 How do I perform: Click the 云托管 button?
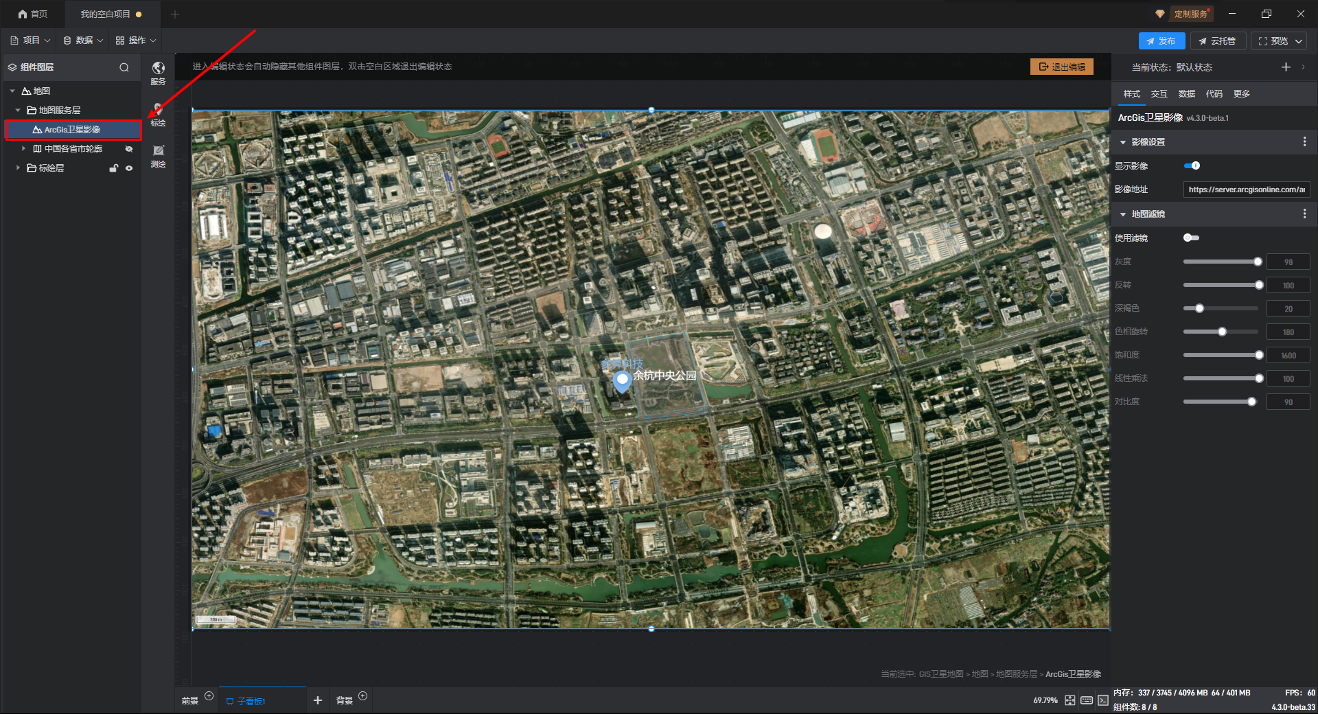(1217, 41)
